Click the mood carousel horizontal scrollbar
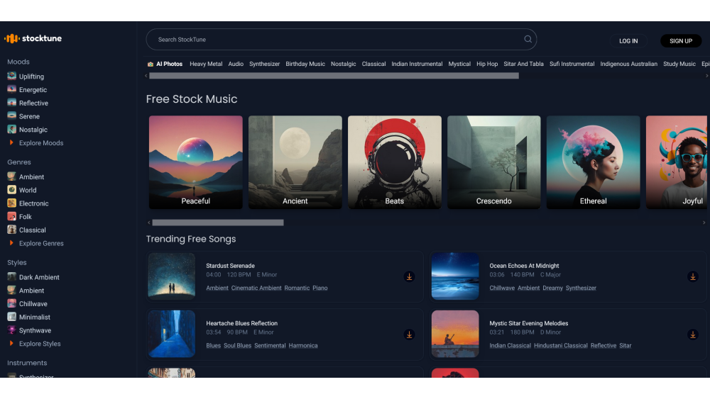This screenshot has height=399, width=710. [x=218, y=223]
